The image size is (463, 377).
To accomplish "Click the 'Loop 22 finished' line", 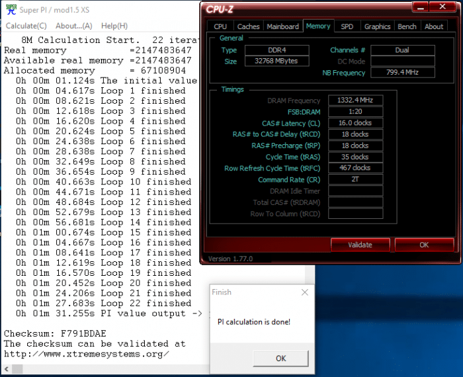I will [103, 303].
